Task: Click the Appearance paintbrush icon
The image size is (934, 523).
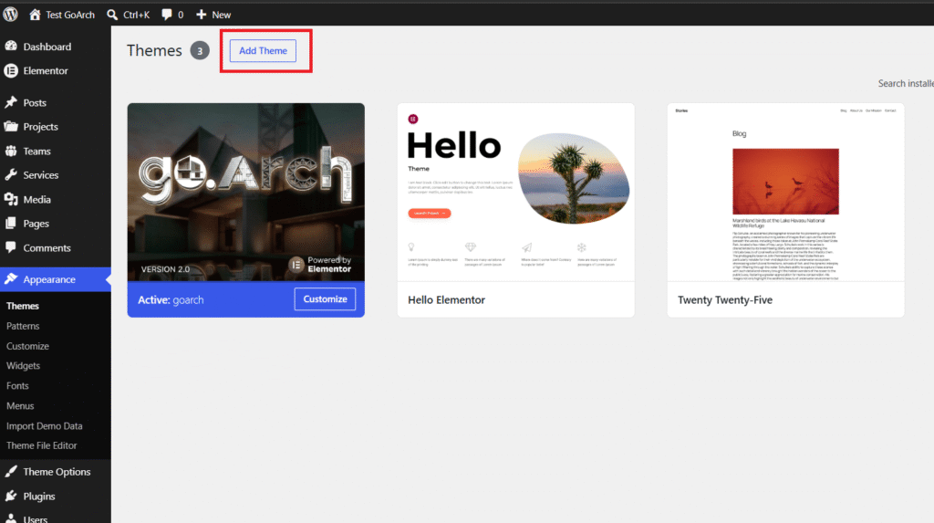Action: pyautogui.click(x=11, y=278)
